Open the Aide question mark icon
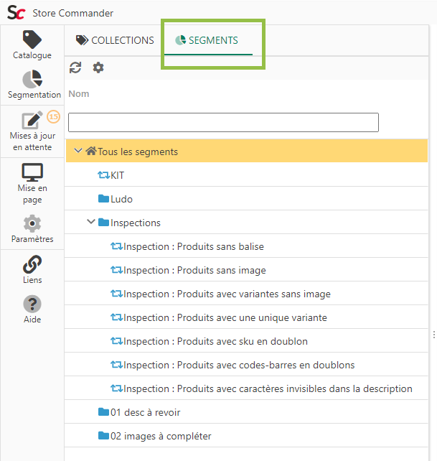437x461 pixels. click(32, 304)
